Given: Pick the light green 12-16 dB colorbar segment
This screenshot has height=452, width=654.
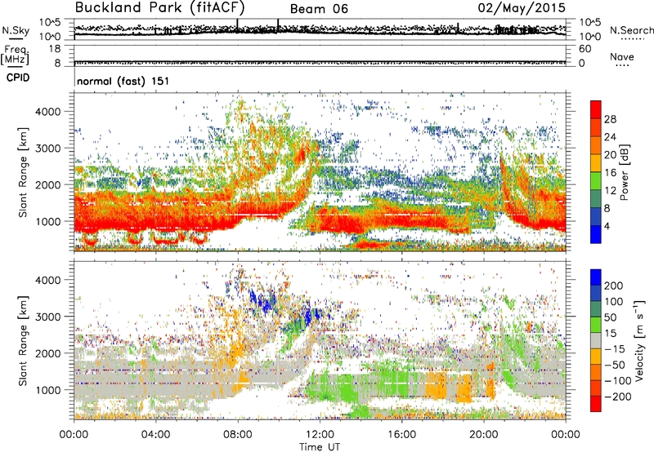Looking at the screenshot, I should (596, 181).
